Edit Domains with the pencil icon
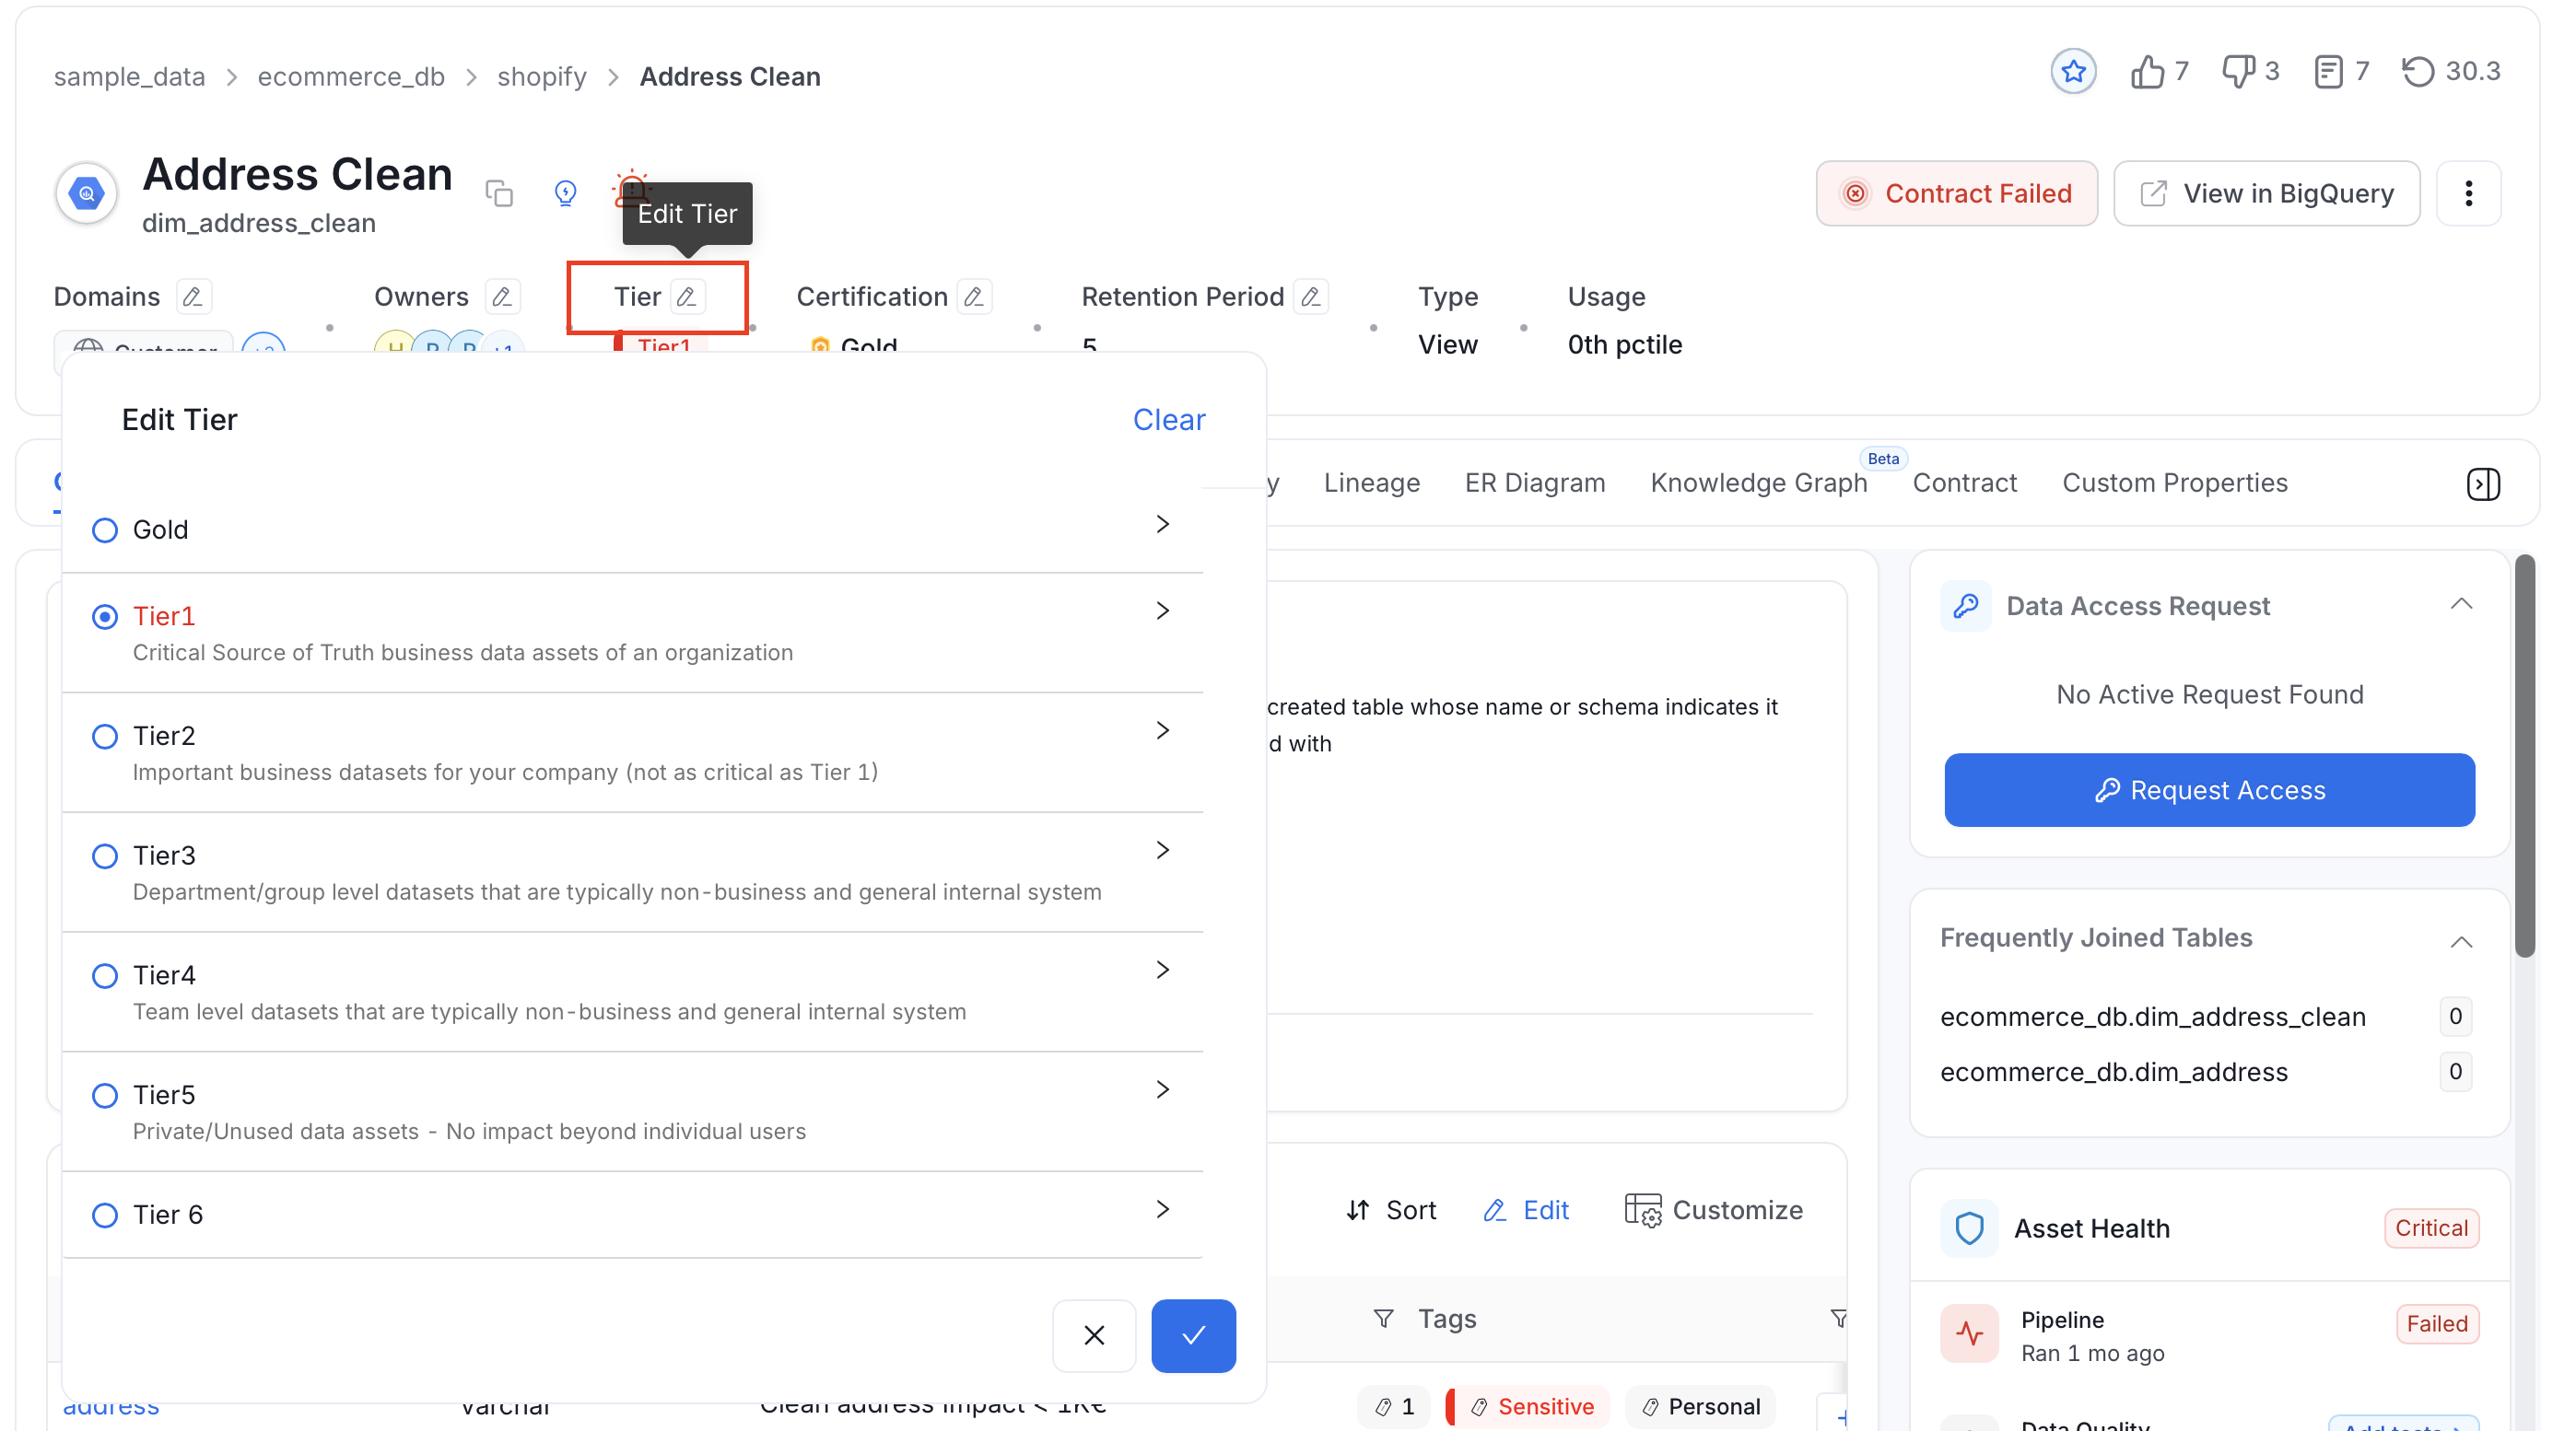Screen dimensions: 2576x1431 pyautogui.click(x=193, y=297)
